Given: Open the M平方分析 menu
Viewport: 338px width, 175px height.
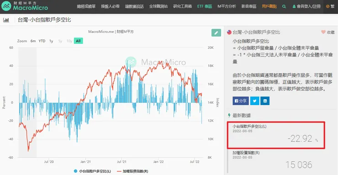Looking at the screenshot, I should [x=227, y=6].
